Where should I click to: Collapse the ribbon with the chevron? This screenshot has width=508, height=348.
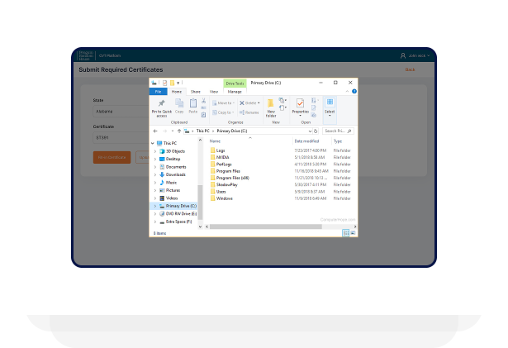pyautogui.click(x=347, y=92)
